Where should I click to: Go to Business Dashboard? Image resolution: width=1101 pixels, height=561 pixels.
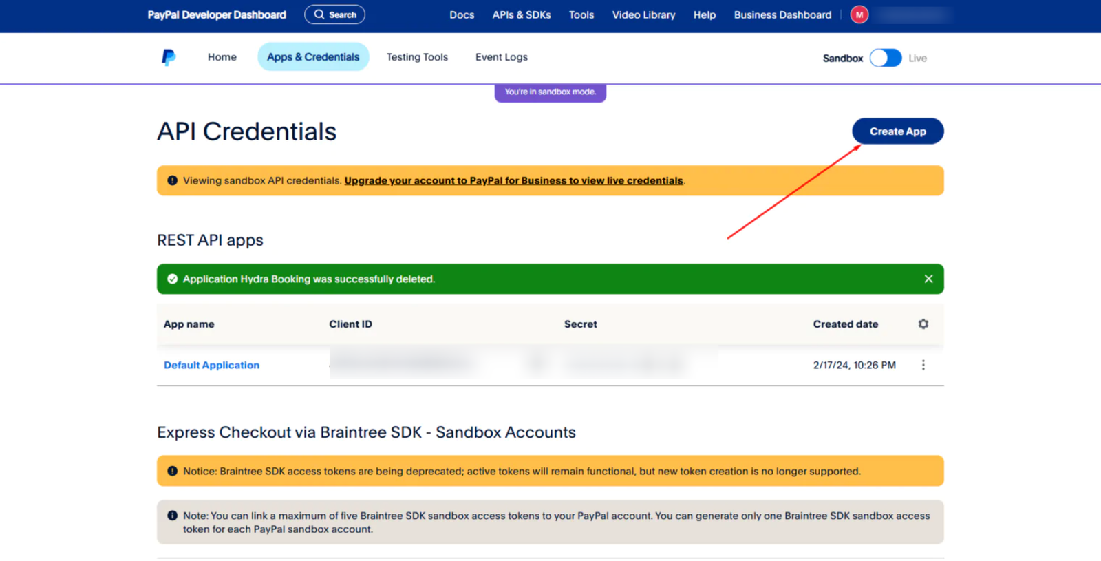(x=782, y=14)
